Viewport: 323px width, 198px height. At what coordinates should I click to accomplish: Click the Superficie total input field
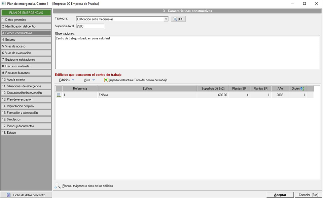coord(90,26)
